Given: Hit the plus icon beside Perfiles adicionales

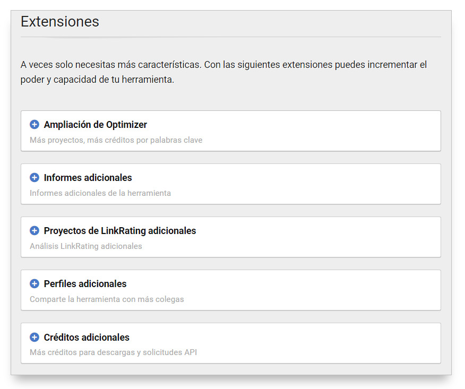Looking at the screenshot, I should (35, 284).
